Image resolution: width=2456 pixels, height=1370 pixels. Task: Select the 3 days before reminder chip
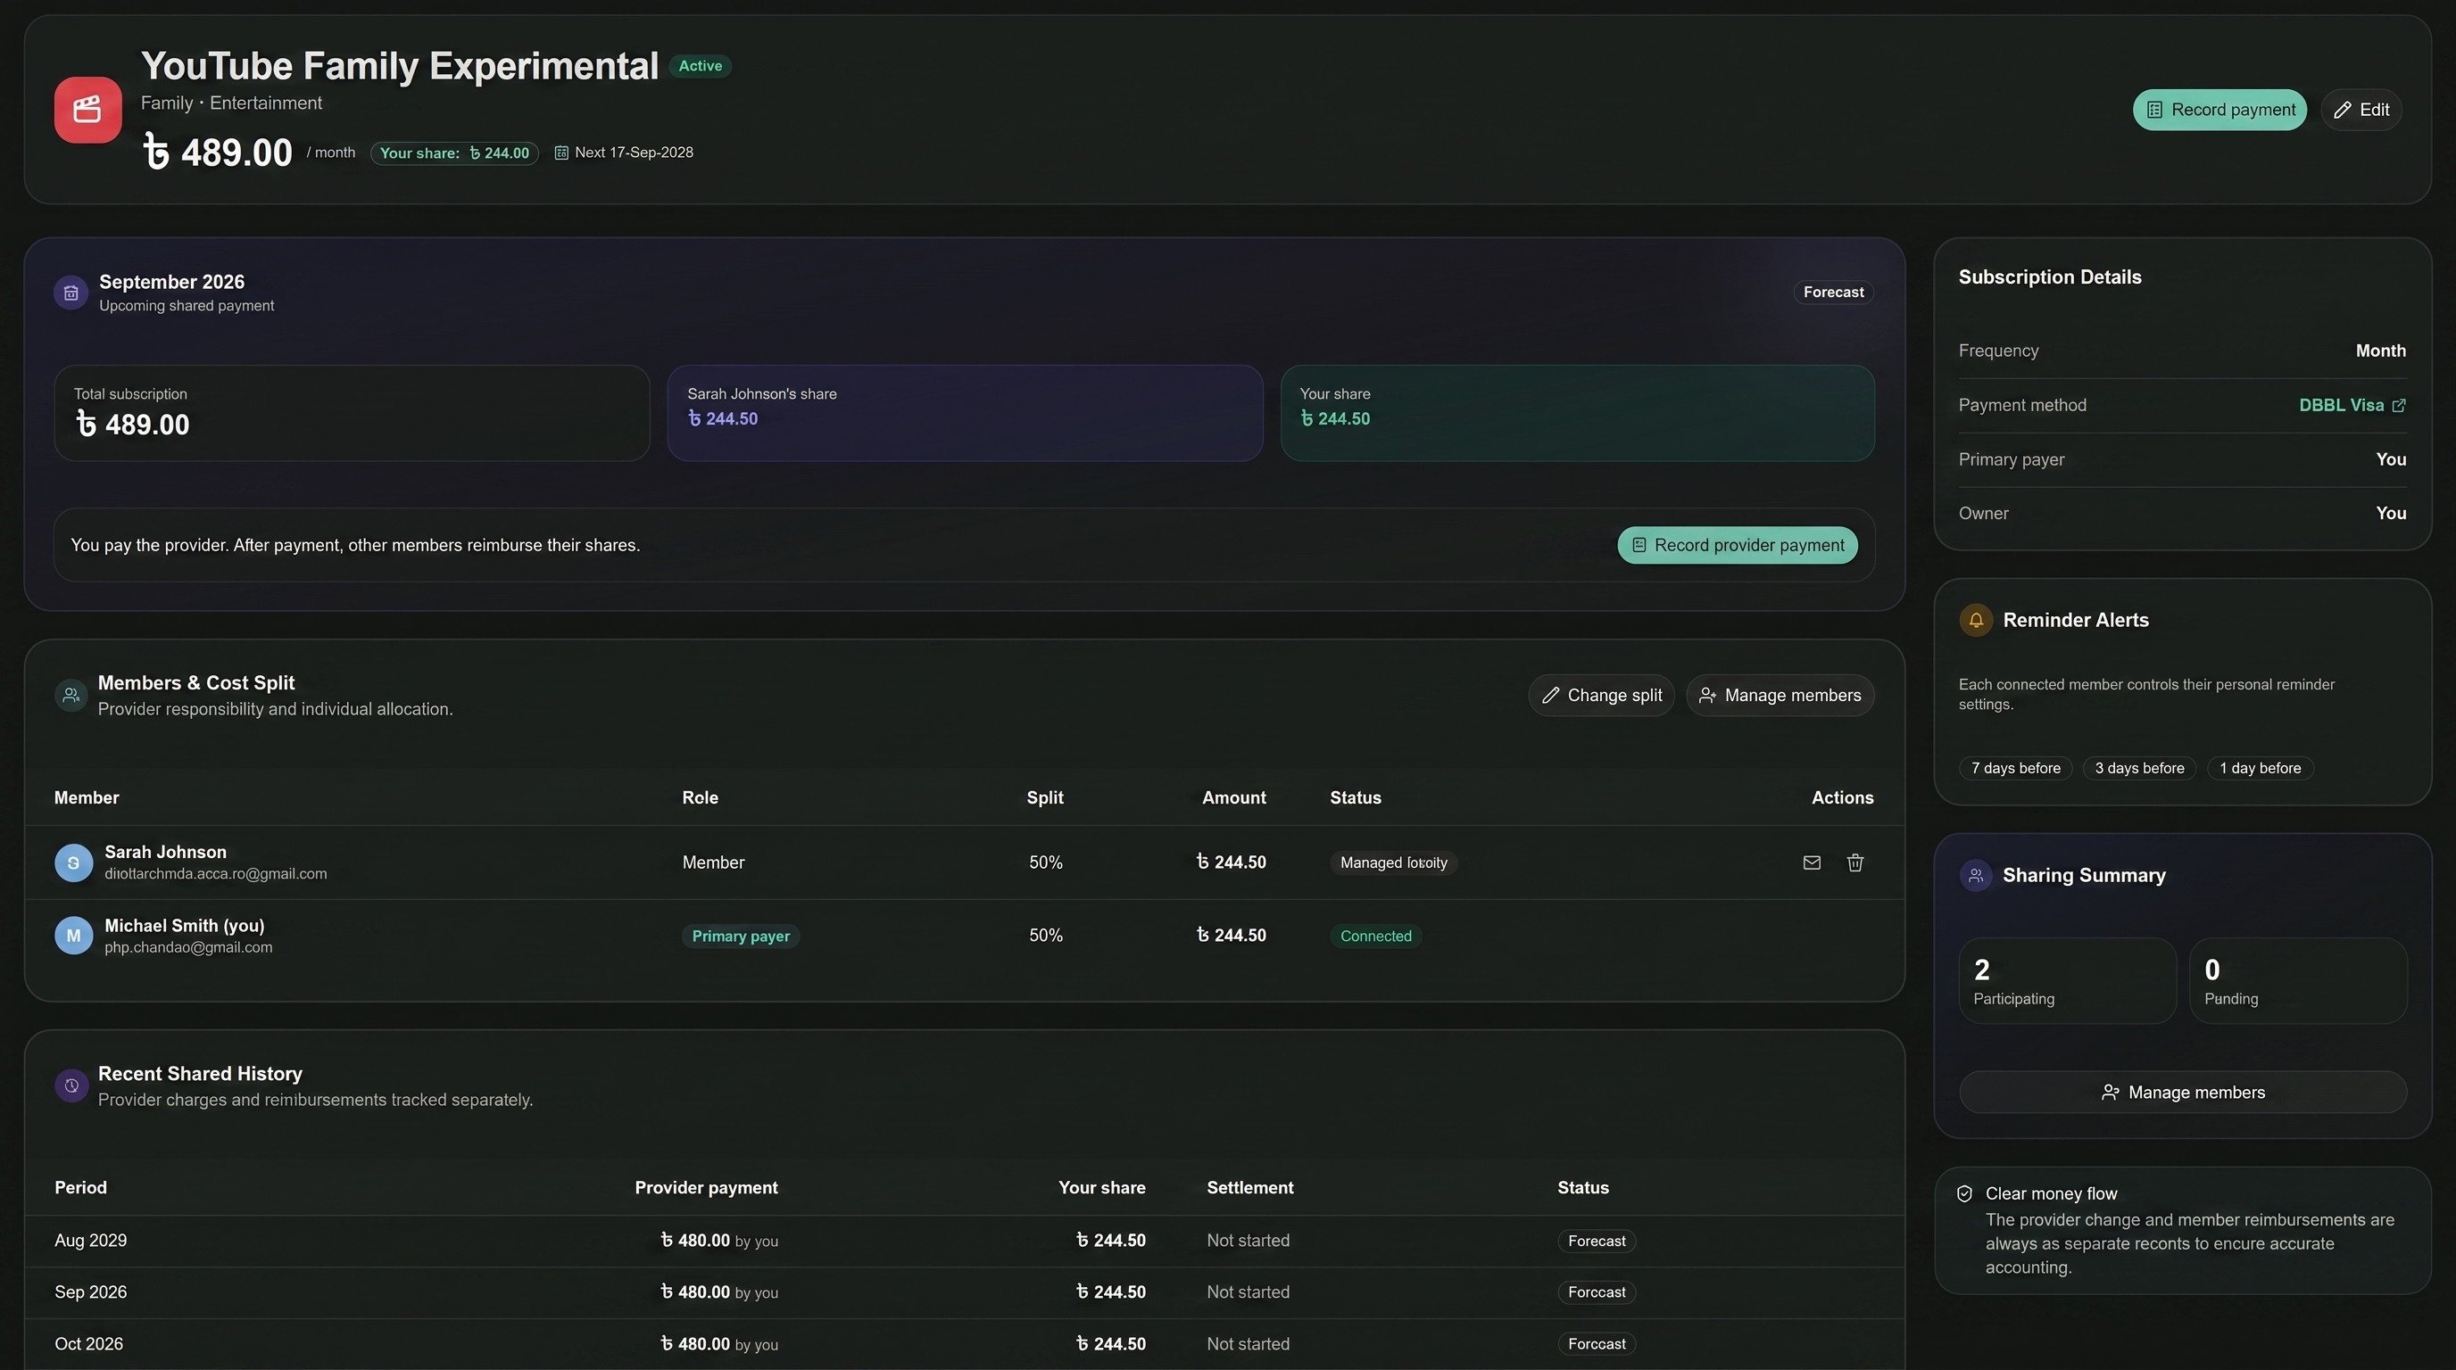[2139, 768]
